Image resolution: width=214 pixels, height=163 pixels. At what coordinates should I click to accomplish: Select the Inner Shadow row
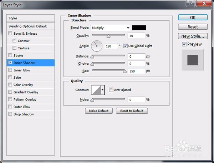31,63
